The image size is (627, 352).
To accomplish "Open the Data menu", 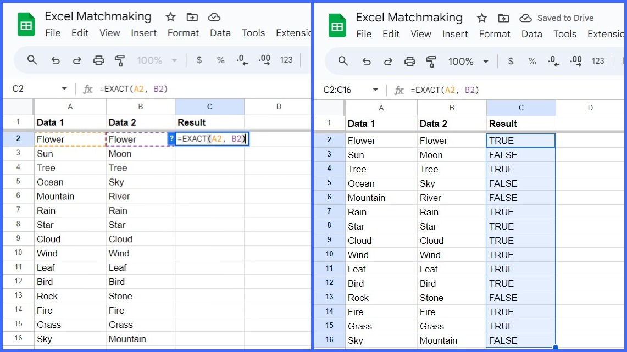I will click(220, 33).
